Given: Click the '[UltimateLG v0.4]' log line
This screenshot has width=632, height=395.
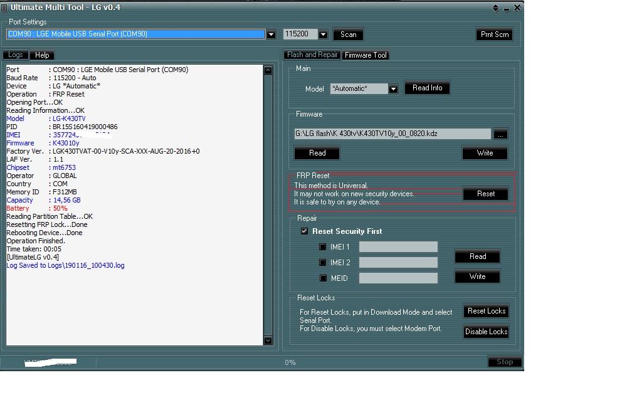Looking at the screenshot, I should (33, 257).
